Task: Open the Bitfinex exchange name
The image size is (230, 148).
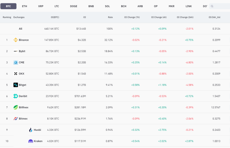Action: pyautogui.click(x=24, y=107)
